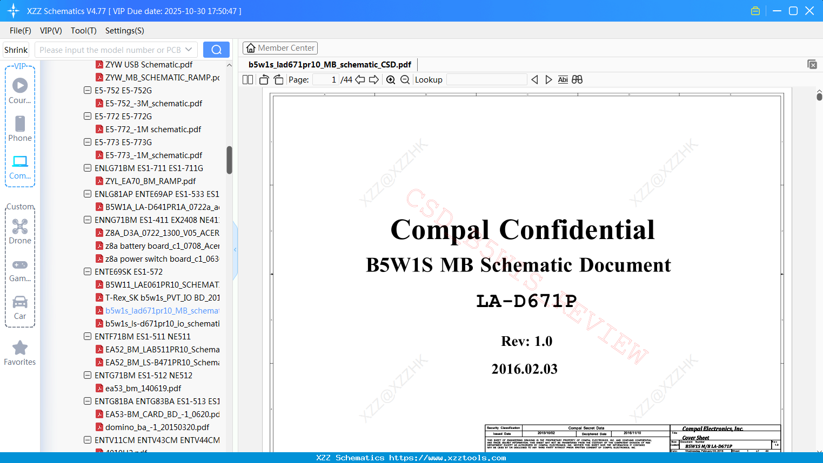
Task: Open the Tool(T) menu
Action: tap(84, 31)
